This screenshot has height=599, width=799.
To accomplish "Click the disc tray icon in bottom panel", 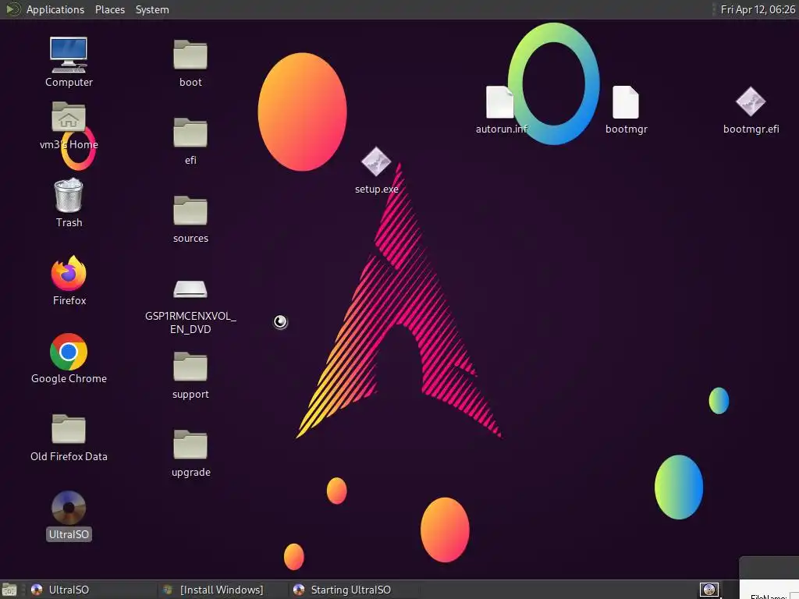I will click(708, 590).
